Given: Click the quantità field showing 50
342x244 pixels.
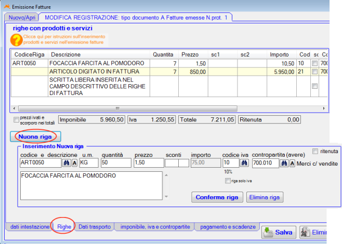Looking at the screenshot, I should (x=116, y=162).
